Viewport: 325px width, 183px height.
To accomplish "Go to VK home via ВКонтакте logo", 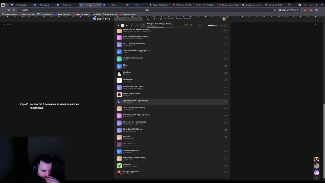I will click(102, 19).
